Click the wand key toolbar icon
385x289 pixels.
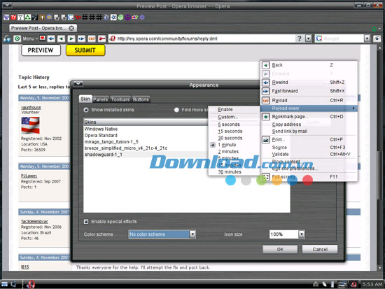(x=101, y=38)
